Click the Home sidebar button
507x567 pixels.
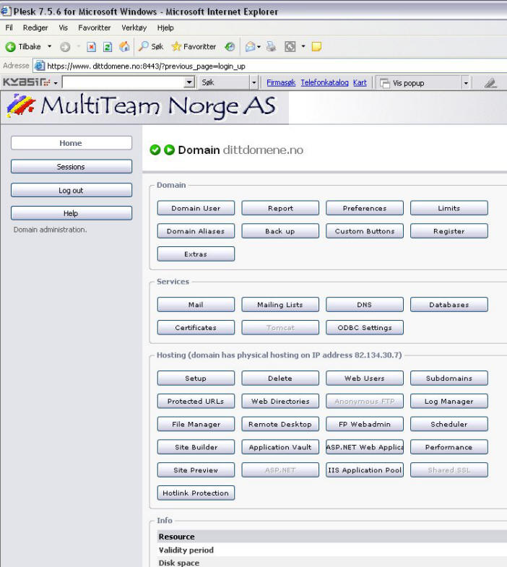pyautogui.click(x=71, y=143)
